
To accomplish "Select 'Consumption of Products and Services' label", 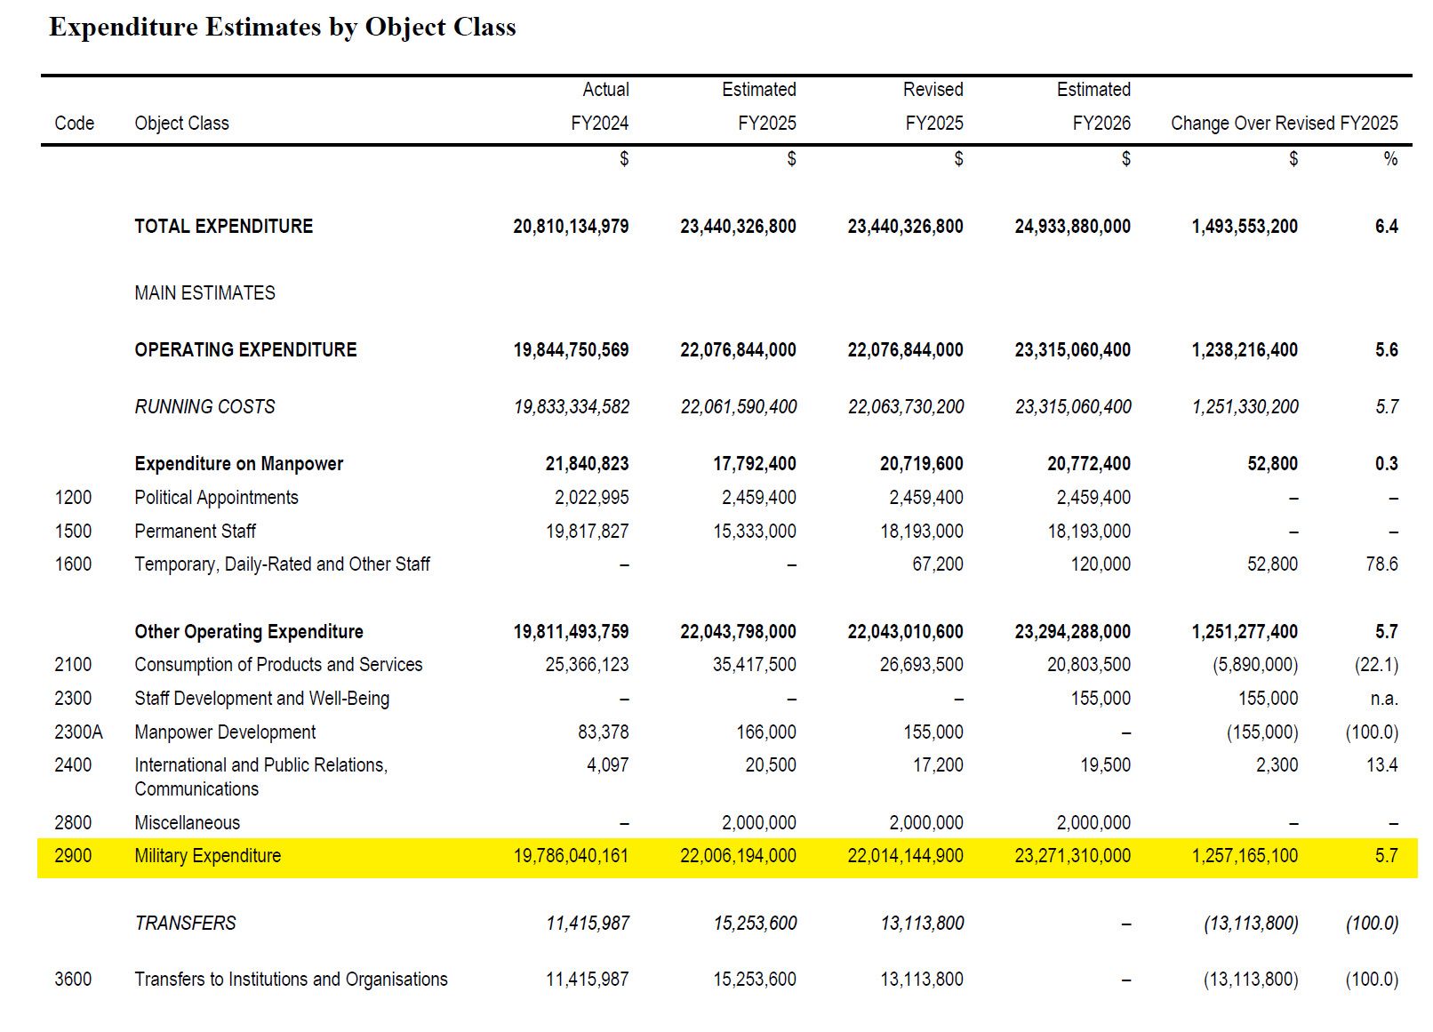I will [278, 664].
